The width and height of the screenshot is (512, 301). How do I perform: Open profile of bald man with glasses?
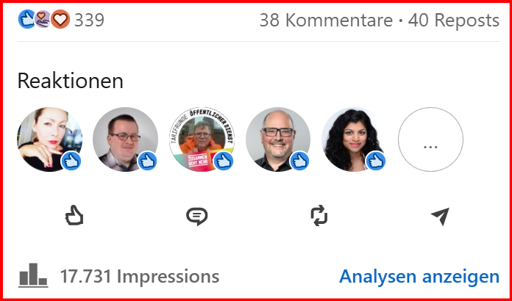[278, 139]
